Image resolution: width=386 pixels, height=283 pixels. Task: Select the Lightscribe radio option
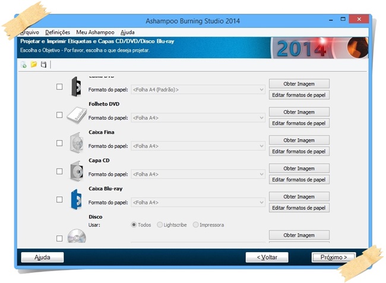pyautogui.click(x=172, y=225)
